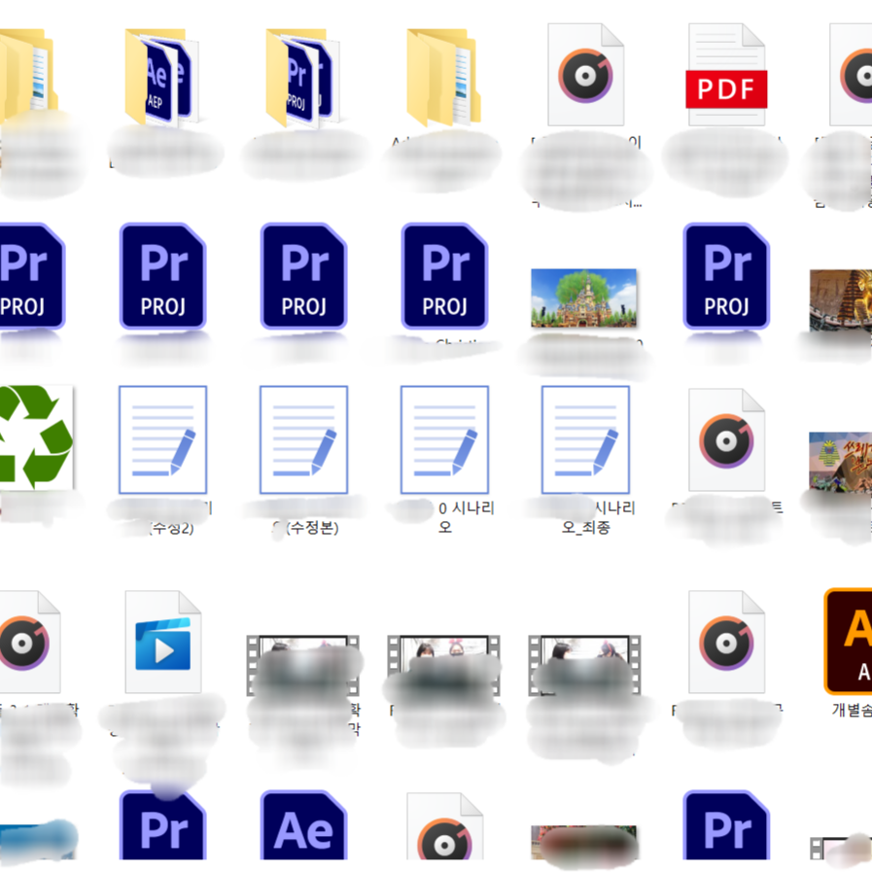Screen dimensions: 872x872
Task: Select the document icon for 0 시나리오
Action: tap(445, 439)
